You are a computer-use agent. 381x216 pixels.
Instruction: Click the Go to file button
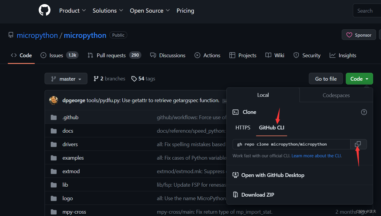[x=326, y=79]
